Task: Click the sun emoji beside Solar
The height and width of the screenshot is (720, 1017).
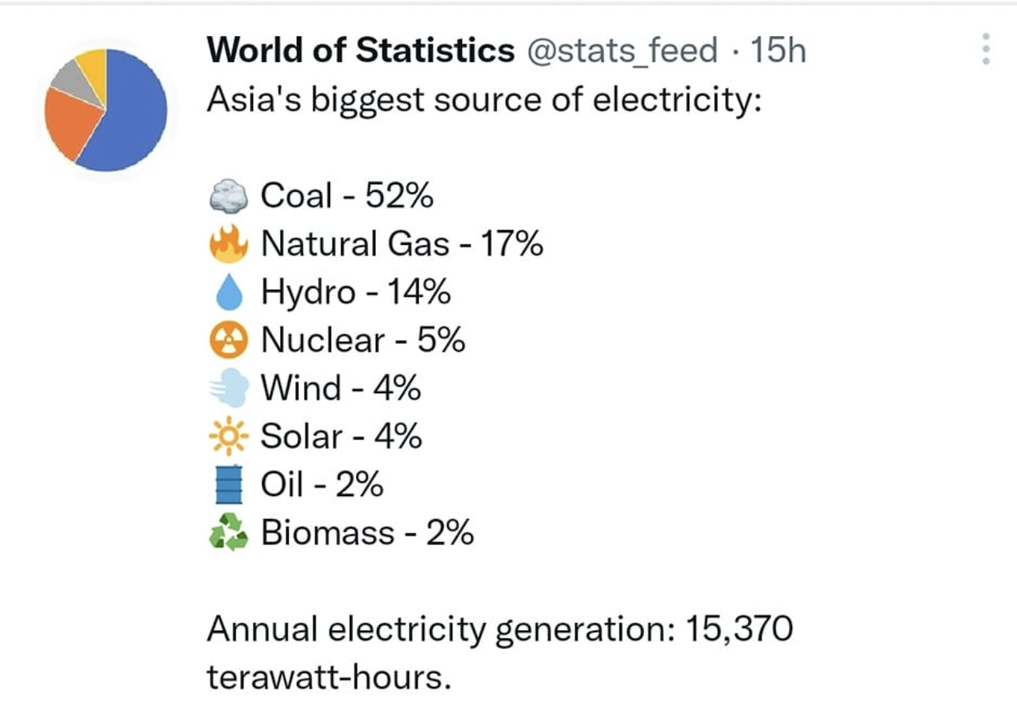Action: (229, 437)
